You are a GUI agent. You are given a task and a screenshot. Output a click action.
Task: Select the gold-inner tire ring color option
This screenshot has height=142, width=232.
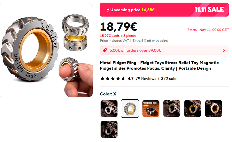[x=130, y=108]
